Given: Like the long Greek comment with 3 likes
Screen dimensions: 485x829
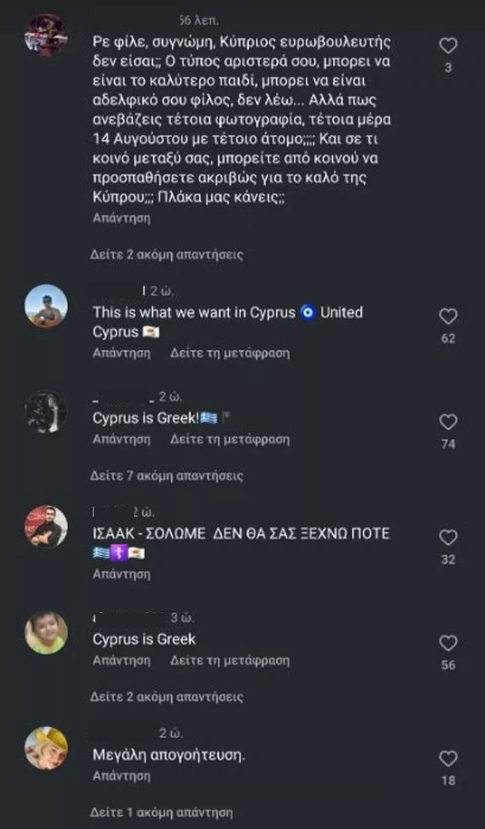Looking at the screenshot, I should point(448,46).
